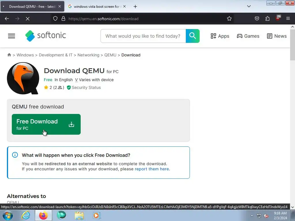
Task: Open the green orb taskbar application
Action: [61, 215]
